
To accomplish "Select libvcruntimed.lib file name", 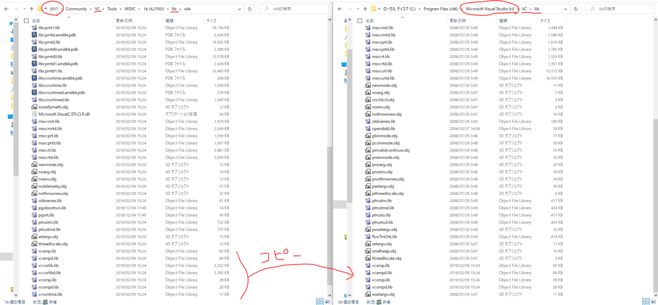I will 54,100.
